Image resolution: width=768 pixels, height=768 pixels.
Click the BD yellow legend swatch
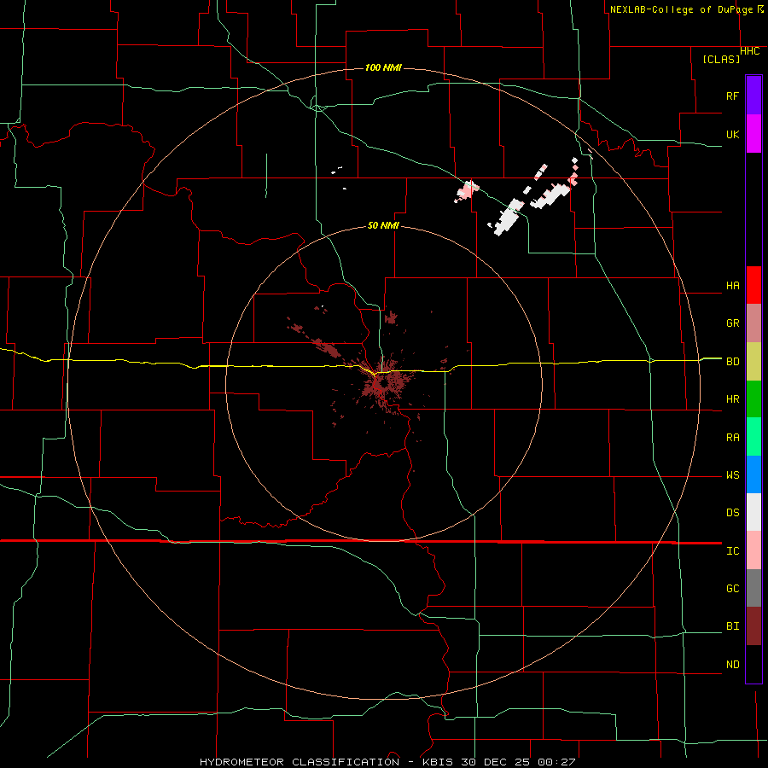click(753, 361)
